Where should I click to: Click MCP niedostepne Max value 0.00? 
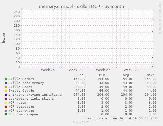pos(153,114)
